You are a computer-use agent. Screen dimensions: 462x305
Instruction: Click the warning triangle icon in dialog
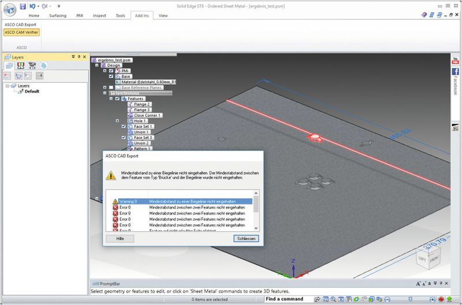[112, 174]
